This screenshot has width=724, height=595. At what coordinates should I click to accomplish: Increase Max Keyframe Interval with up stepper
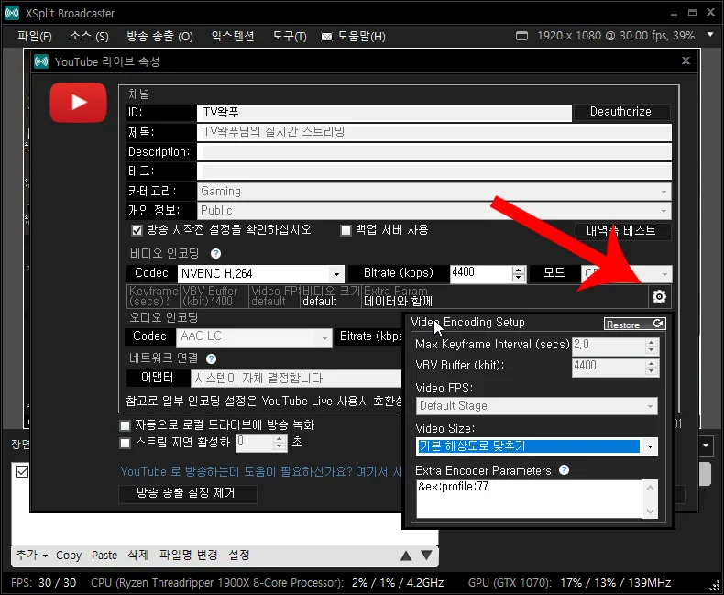tap(651, 342)
